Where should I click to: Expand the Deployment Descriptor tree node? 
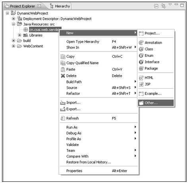tap(13, 19)
